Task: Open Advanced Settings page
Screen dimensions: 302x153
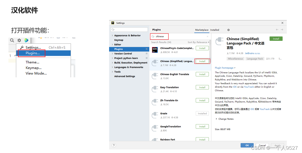Action: pos(125,76)
